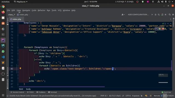Click memory indicator 381 of 982M

tap(168, 96)
